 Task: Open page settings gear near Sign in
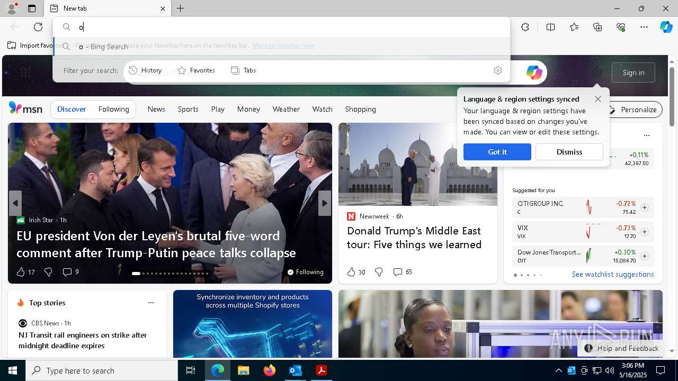[597, 72]
